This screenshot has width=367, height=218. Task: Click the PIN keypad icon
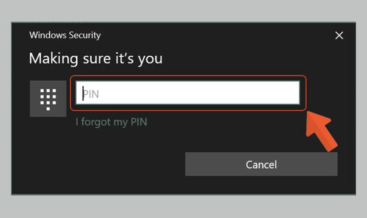(x=48, y=99)
